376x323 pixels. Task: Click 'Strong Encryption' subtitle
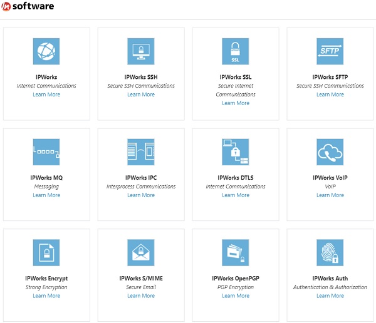click(46, 287)
